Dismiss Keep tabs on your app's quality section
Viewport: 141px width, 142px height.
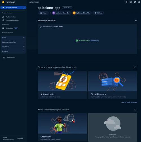pyautogui.click(x=135, y=109)
